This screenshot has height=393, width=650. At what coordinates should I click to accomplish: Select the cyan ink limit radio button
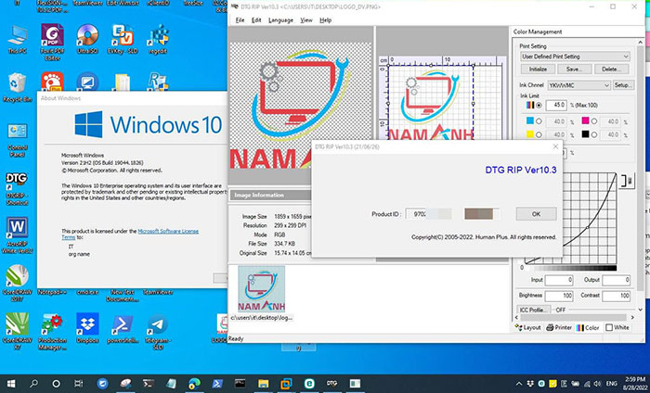pyautogui.click(x=539, y=120)
